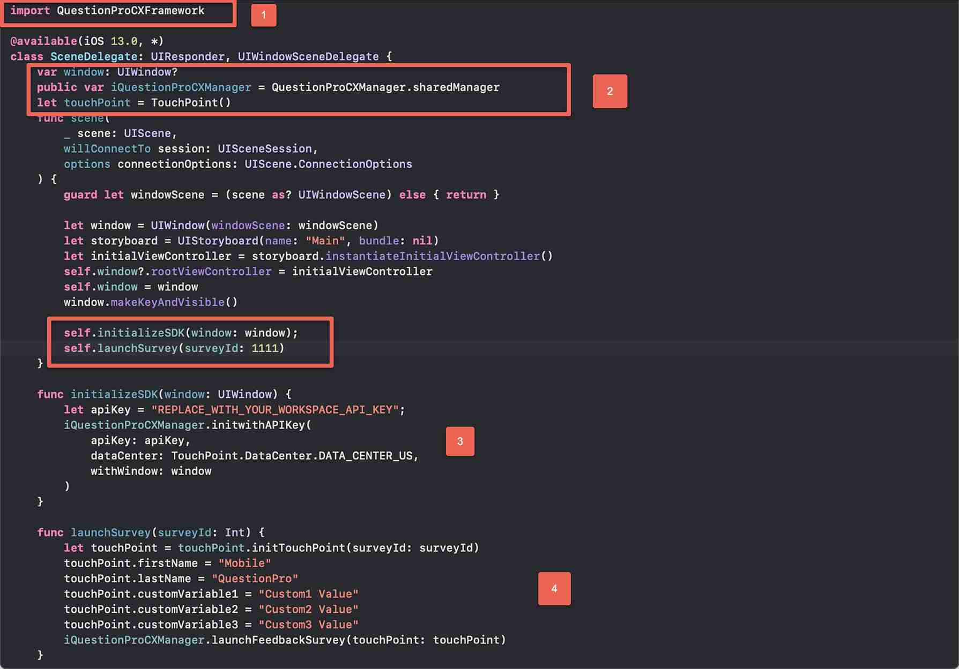Click the "Custom1 Value" string
This screenshot has width=959, height=669.
pyautogui.click(x=308, y=595)
